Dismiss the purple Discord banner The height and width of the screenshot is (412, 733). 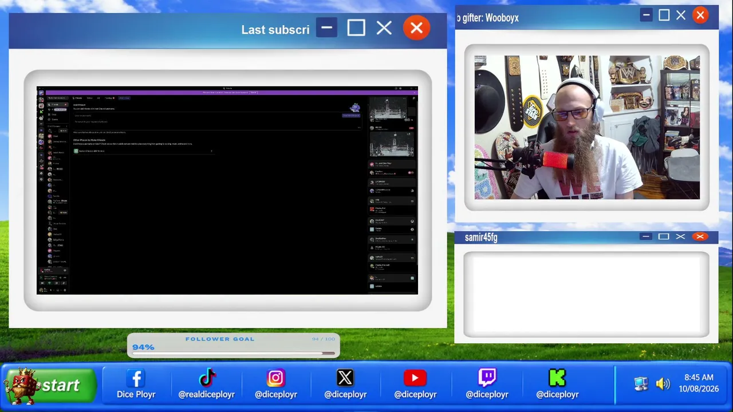pyautogui.click(x=414, y=93)
